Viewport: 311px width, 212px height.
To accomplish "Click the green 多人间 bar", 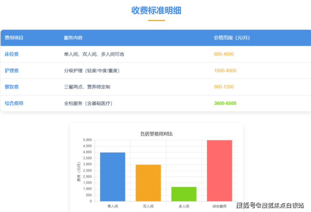I will click(184, 194).
